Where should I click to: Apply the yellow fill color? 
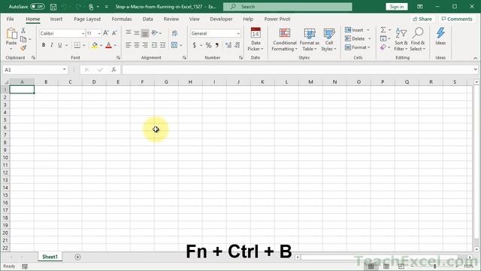coord(95,45)
